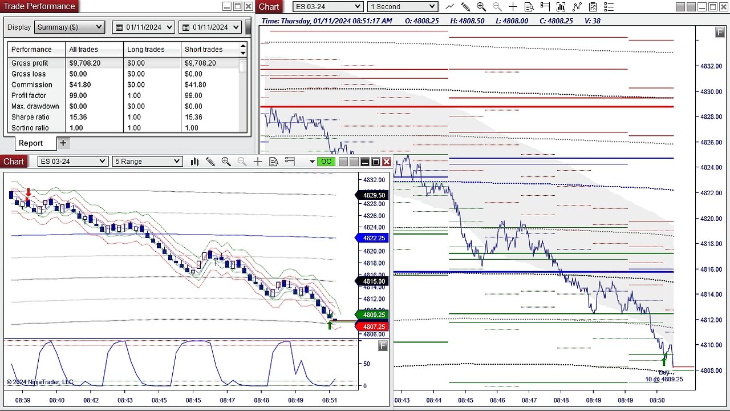Image resolution: width=730 pixels, height=411 pixels.
Task: Click the 4829.50 black price marker
Action: point(371,195)
